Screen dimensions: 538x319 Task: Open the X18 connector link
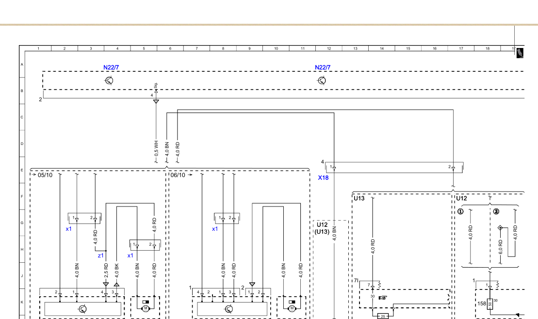pos(323,177)
